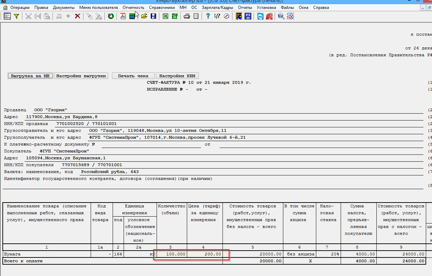Open the calendar date icon

(123, 16)
